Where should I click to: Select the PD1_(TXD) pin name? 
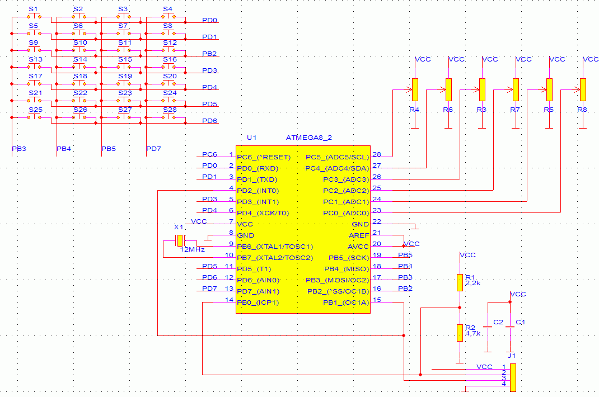[257, 179]
